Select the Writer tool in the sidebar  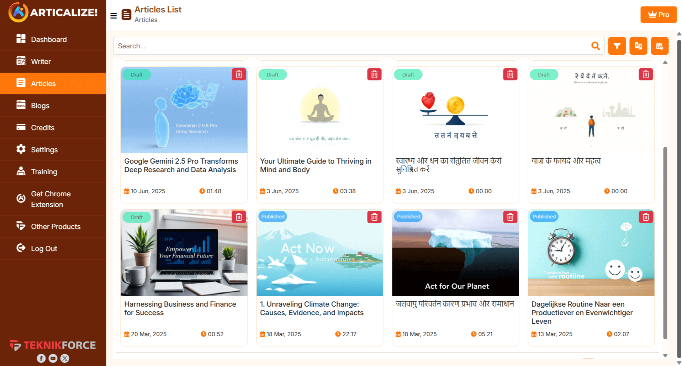(x=41, y=61)
